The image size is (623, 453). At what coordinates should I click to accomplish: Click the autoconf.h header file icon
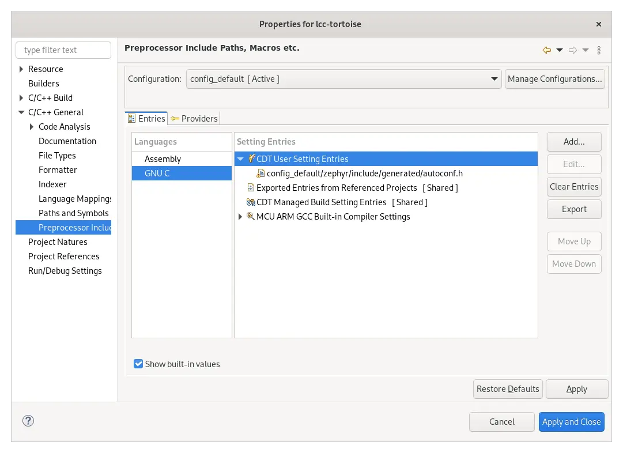click(x=259, y=173)
